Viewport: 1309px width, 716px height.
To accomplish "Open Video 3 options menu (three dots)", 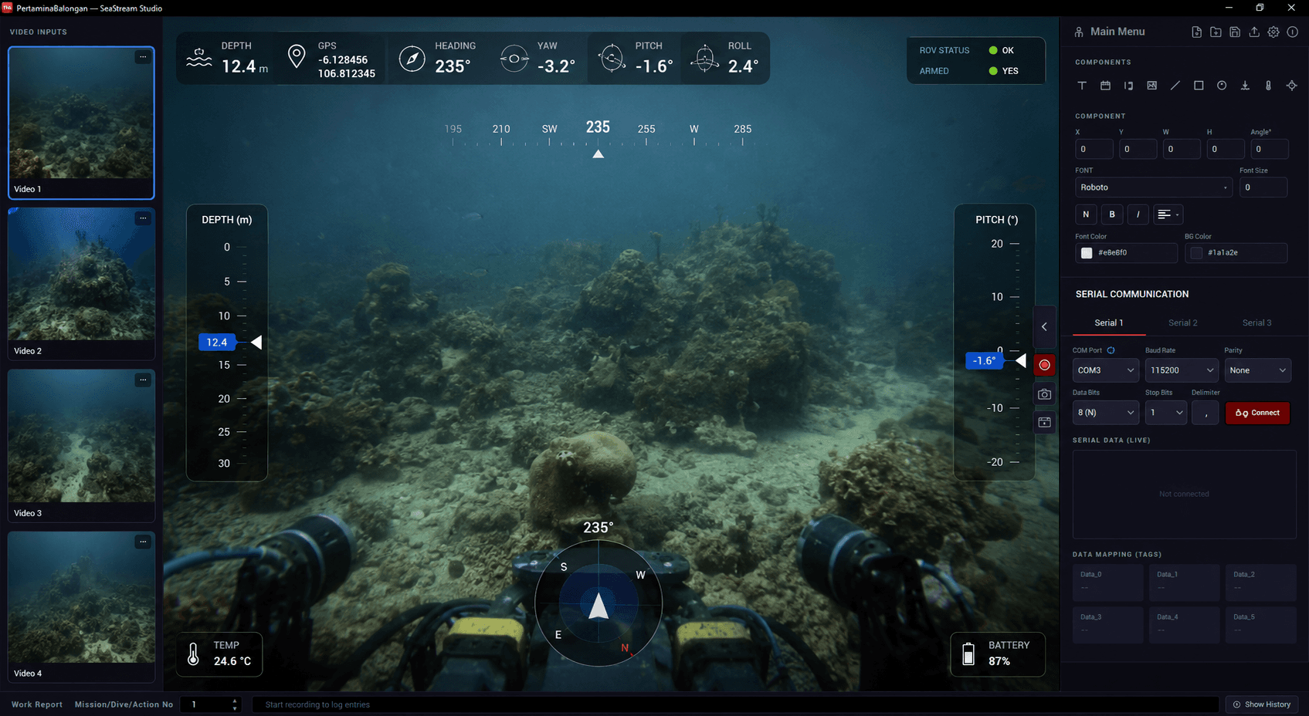I will click(143, 380).
